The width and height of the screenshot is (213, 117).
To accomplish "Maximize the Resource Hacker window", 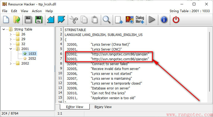I will tap(194, 4).
